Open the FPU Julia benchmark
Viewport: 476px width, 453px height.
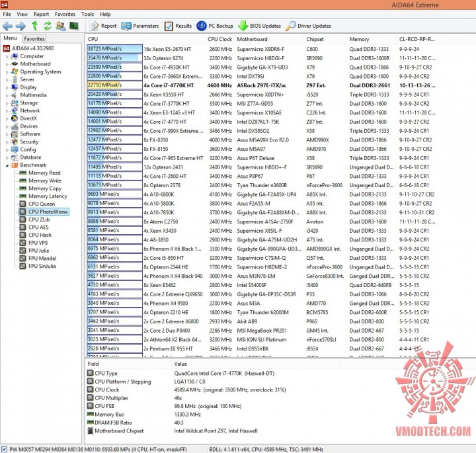click(x=34, y=251)
